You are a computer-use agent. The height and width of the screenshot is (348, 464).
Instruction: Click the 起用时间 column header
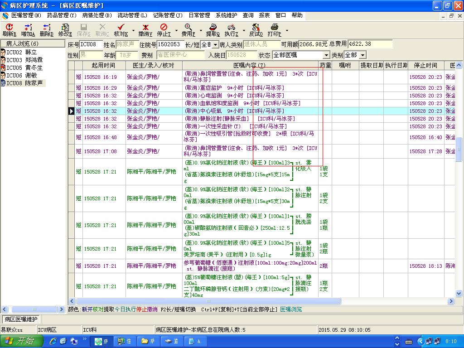tap(103, 66)
